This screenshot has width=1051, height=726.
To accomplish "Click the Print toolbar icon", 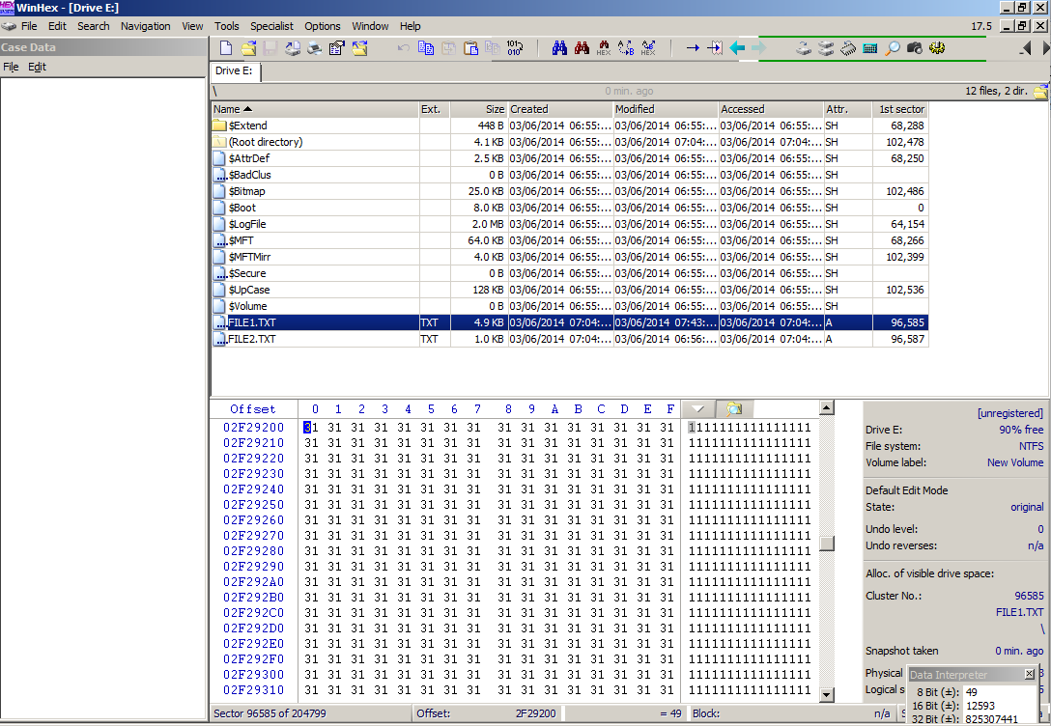I will click(315, 47).
